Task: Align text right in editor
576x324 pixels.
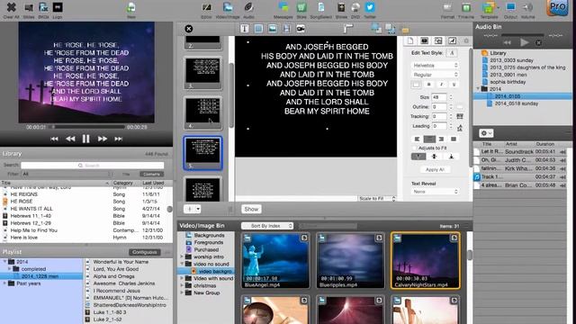Action: point(441,139)
